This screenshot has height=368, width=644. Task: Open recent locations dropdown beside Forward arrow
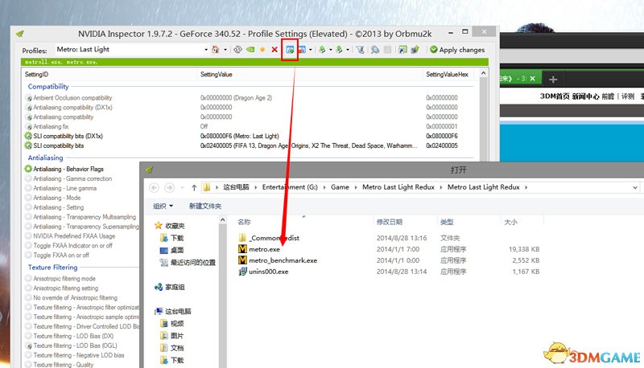(182, 188)
